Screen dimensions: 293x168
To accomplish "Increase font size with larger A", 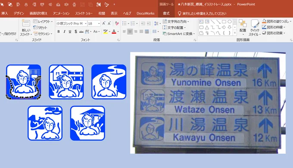I will [x=104, y=23].
